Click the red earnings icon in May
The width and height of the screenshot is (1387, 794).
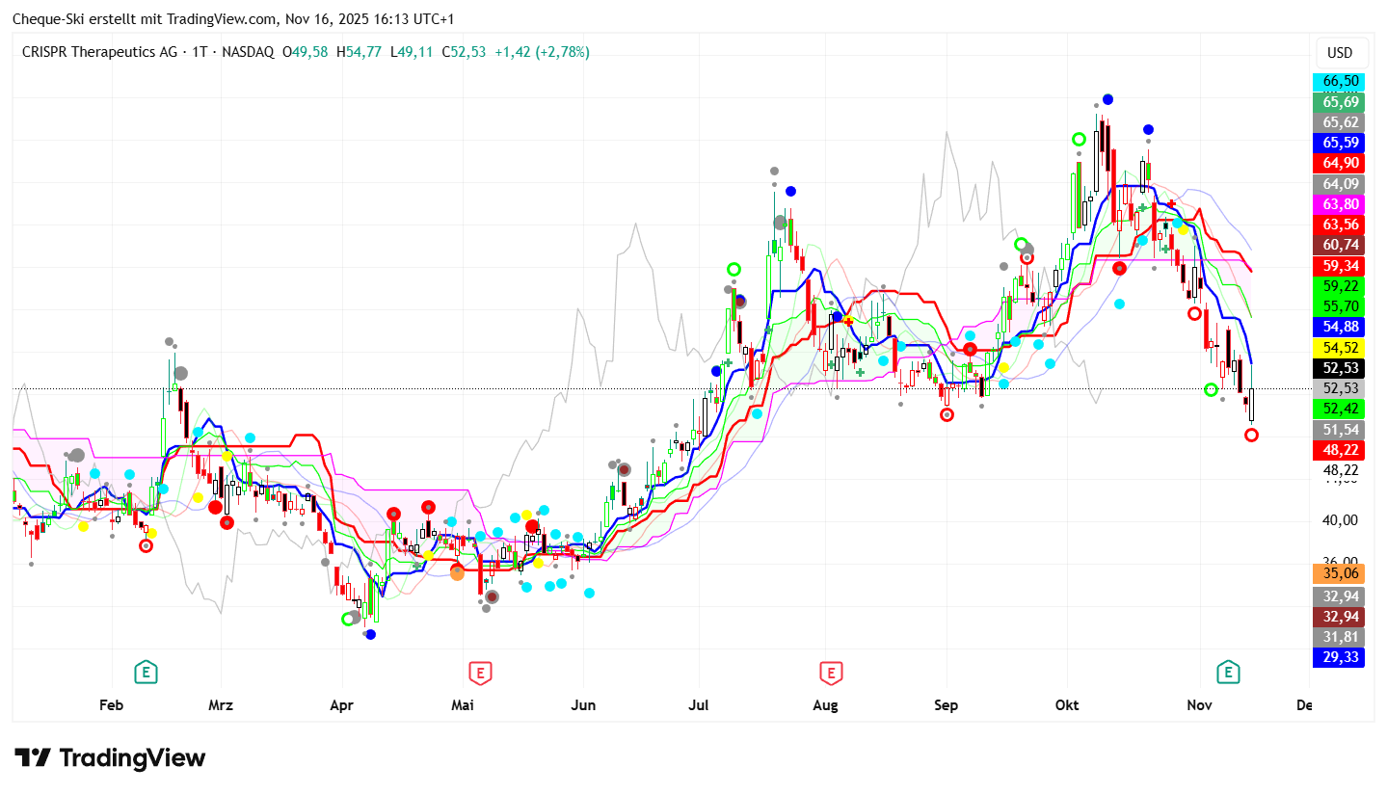[480, 672]
